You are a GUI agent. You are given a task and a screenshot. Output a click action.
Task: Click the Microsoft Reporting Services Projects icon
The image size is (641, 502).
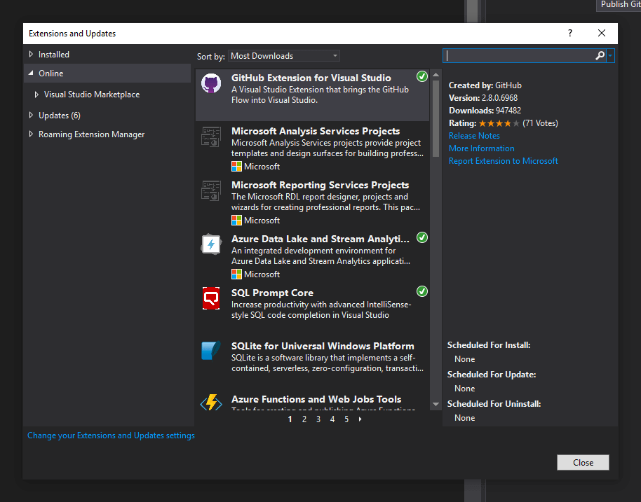point(211,190)
